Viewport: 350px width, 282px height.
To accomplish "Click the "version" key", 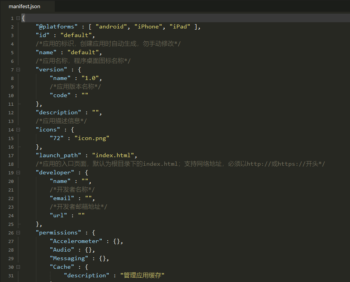I will (51, 70).
